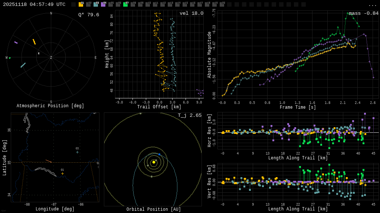Click the blue Earth dot in orbital plot
Viewport: 380px width, 213px height.
(159, 154)
